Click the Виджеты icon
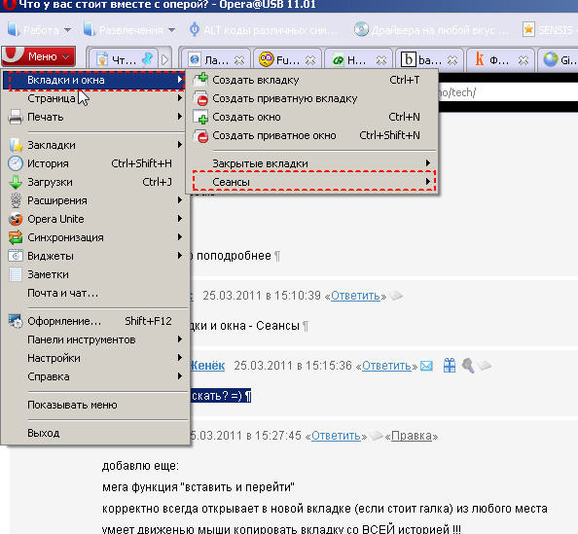The width and height of the screenshot is (578, 534). [16, 256]
